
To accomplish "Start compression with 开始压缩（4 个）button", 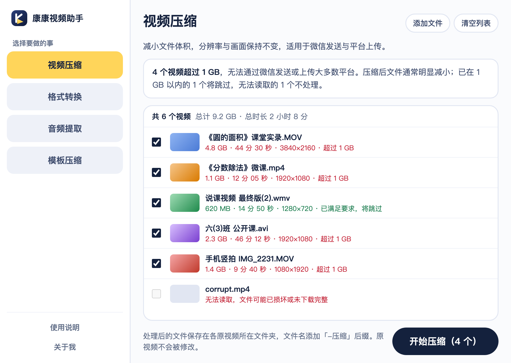I will pyautogui.click(x=445, y=341).
